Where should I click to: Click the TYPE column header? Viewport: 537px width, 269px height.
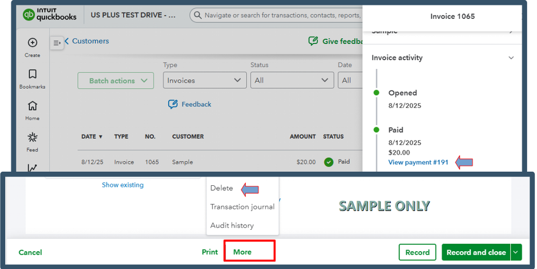pos(121,136)
